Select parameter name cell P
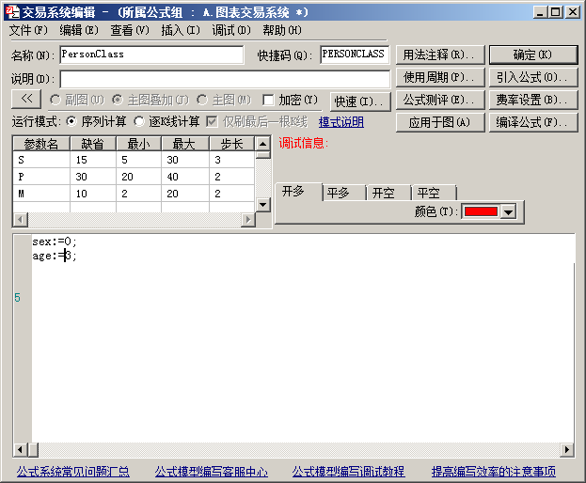Image resolution: width=586 pixels, height=483 pixels. coord(41,177)
